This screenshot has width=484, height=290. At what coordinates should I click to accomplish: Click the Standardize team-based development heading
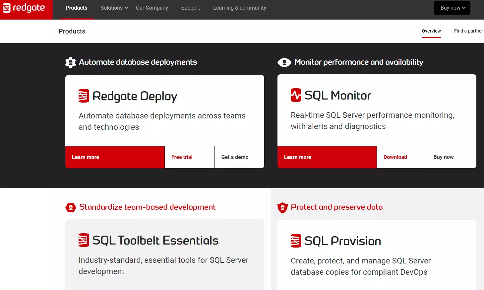[x=148, y=207]
